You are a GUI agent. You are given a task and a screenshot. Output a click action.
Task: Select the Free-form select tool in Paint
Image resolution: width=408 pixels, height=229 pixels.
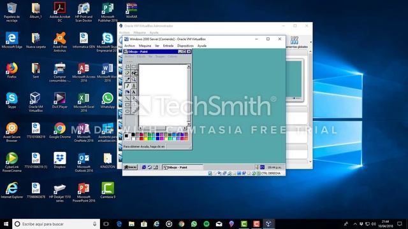[127, 67]
